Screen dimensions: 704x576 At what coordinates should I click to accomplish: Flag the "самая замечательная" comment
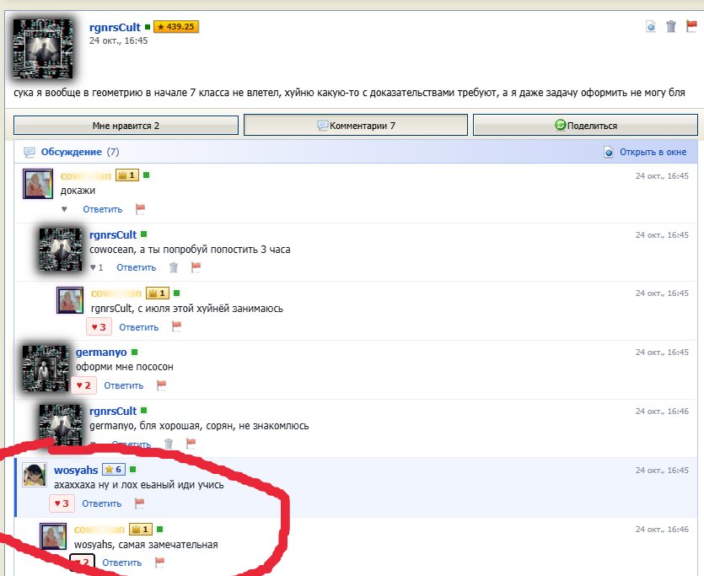(159, 562)
